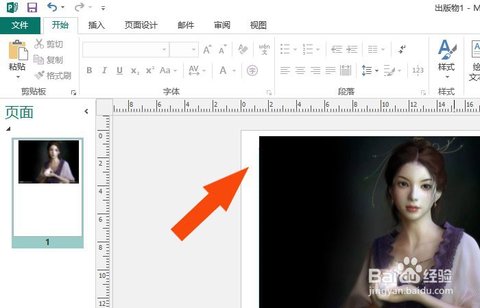The image size is (480, 308).
Task: Click the 粘贴 (Paste) clipboard icon
Action: (18, 50)
